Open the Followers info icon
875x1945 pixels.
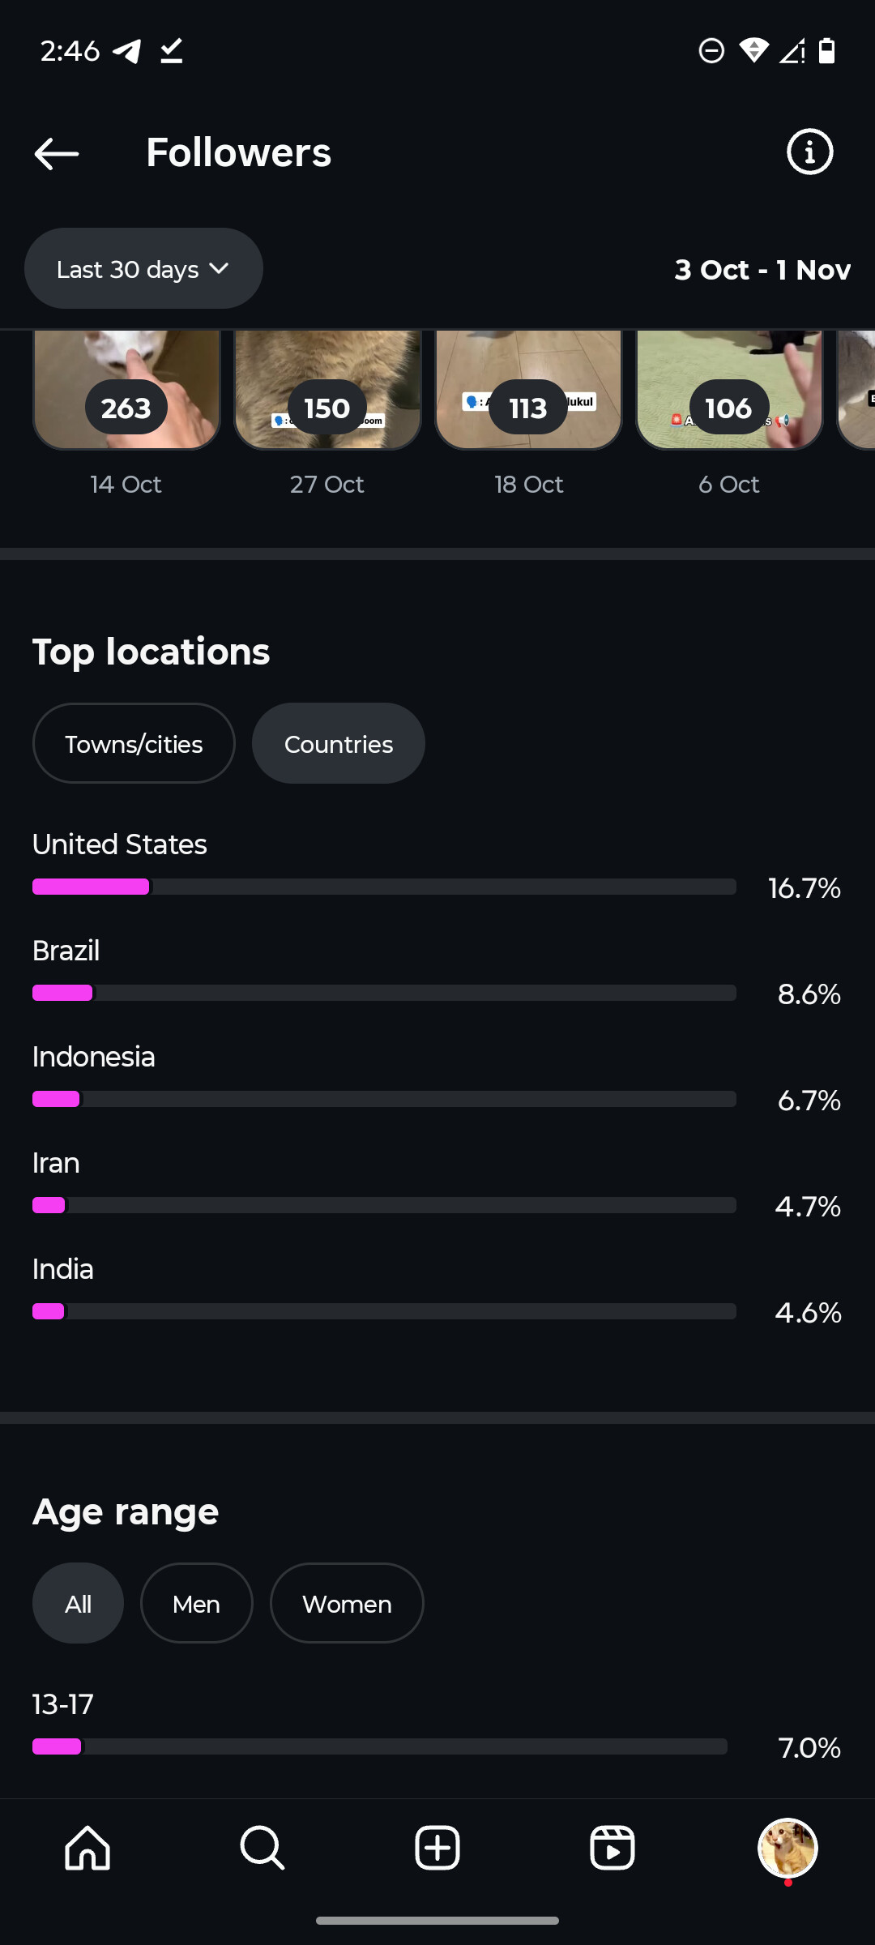pos(809,152)
